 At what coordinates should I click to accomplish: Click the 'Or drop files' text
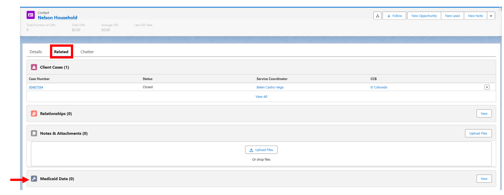click(x=261, y=159)
